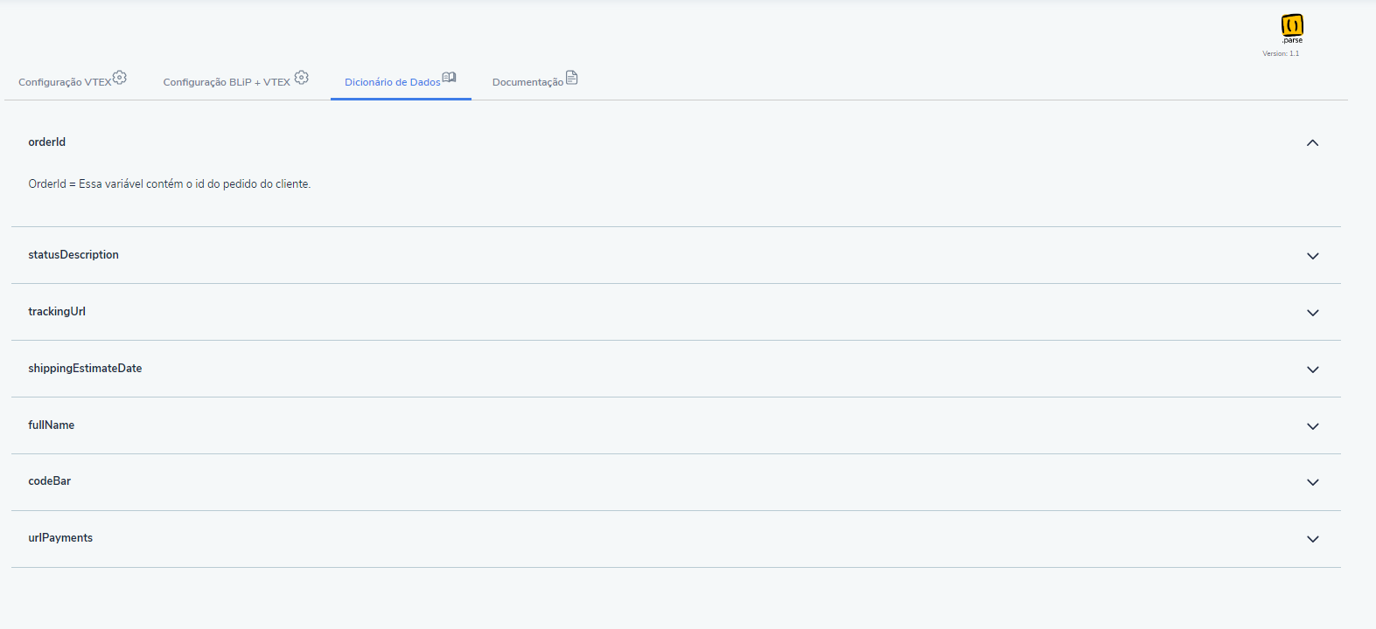Screen dimensions: 1376x629
Task: Expand the shippingEstimateDate chevron
Action: click(x=1312, y=370)
